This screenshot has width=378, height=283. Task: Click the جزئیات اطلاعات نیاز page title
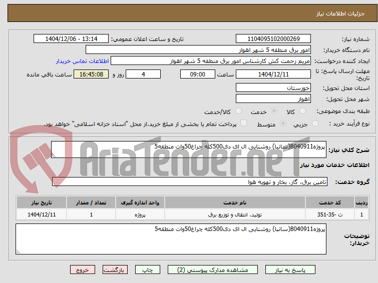click(x=340, y=13)
